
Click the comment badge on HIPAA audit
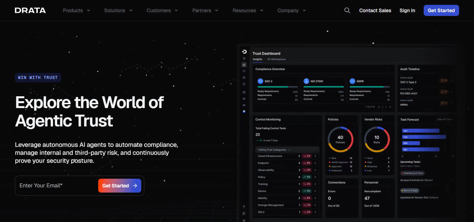pyautogui.click(x=444, y=103)
